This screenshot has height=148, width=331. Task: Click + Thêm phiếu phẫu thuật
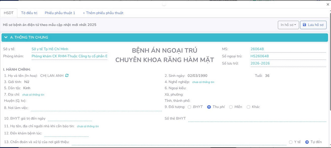[103, 13]
